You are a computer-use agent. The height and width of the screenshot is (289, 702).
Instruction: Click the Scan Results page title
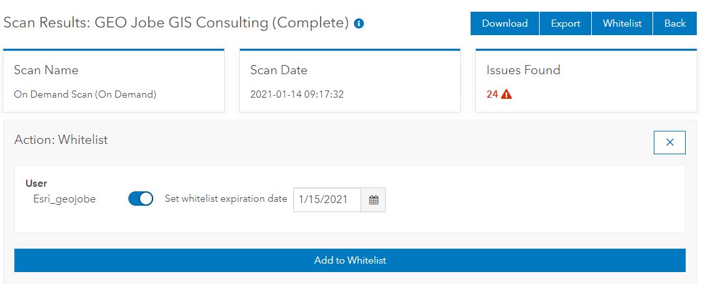coord(176,23)
